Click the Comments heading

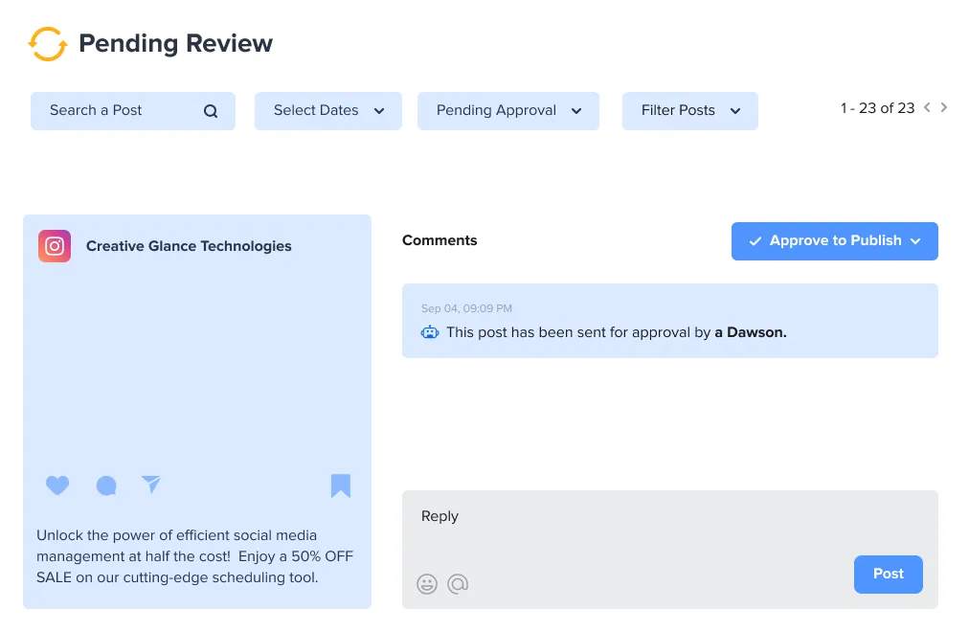click(439, 240)
